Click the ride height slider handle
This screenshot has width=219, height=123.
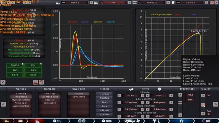tap(180, 102)
